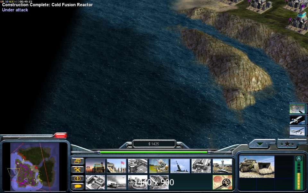Click the general experience level bar
This screenshot has height=193, width=308.
click(299, 175)
